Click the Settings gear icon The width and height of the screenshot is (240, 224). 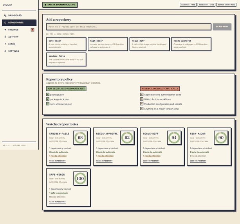point(5,51)
